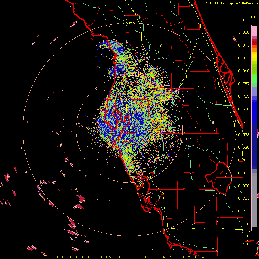Screen dimensions: 259x259
Task: Click the 0.733 scale value
Action: click(244, 96)
